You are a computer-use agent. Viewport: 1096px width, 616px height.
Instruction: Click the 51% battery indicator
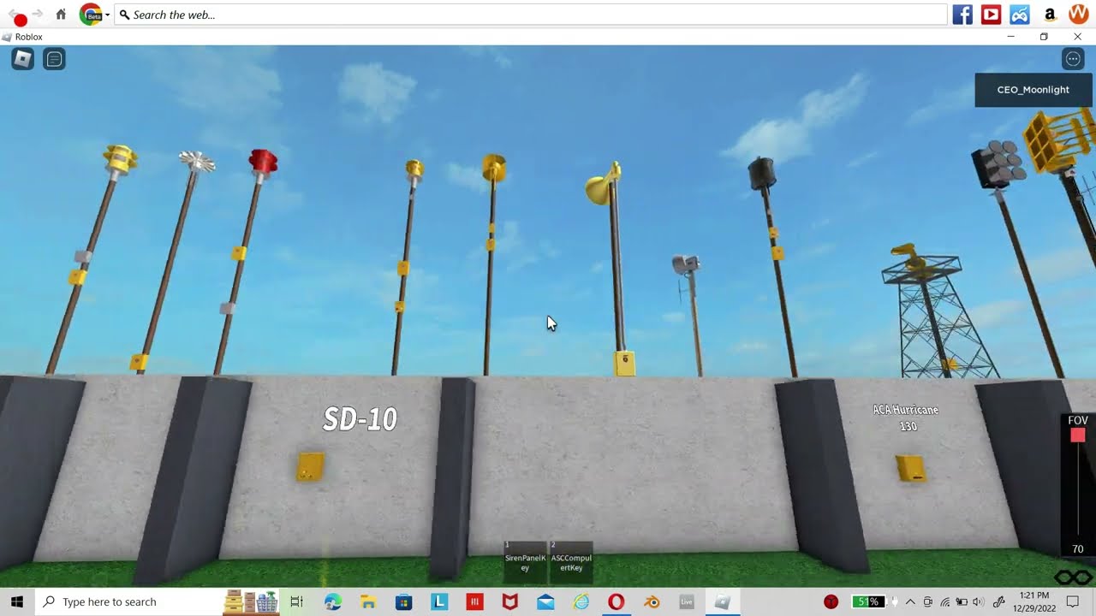click(867, 601)
